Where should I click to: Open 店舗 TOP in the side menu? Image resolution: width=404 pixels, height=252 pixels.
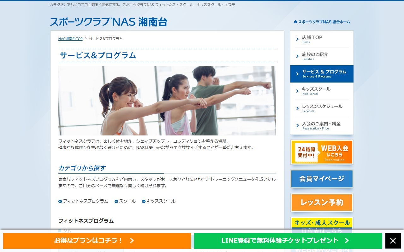(322, 39)
